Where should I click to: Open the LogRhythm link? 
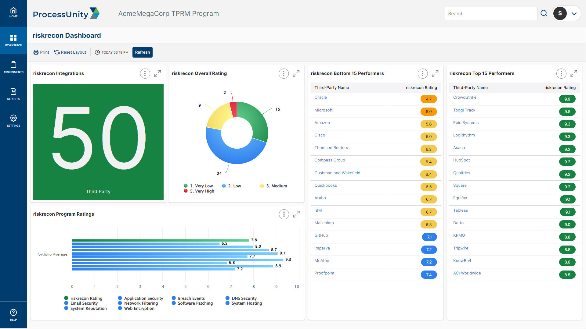click(x=464, y=135)
